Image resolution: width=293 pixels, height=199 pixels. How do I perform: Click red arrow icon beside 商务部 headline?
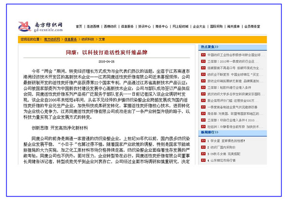point(203,112)
